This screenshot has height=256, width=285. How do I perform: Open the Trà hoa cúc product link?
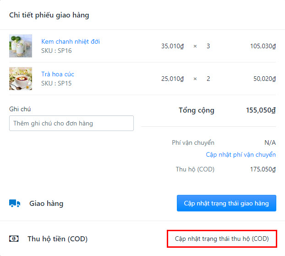click(x=58, y=74)
